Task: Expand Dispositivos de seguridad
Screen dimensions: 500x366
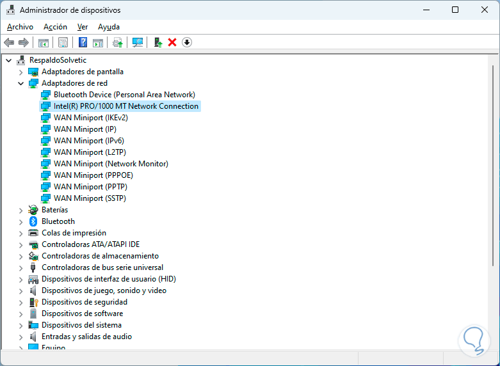Action: [x=21, y=303]
